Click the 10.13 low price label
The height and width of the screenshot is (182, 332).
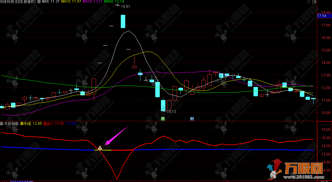[x=171, y=112]
